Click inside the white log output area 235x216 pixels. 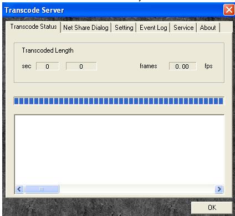point(119,150)
